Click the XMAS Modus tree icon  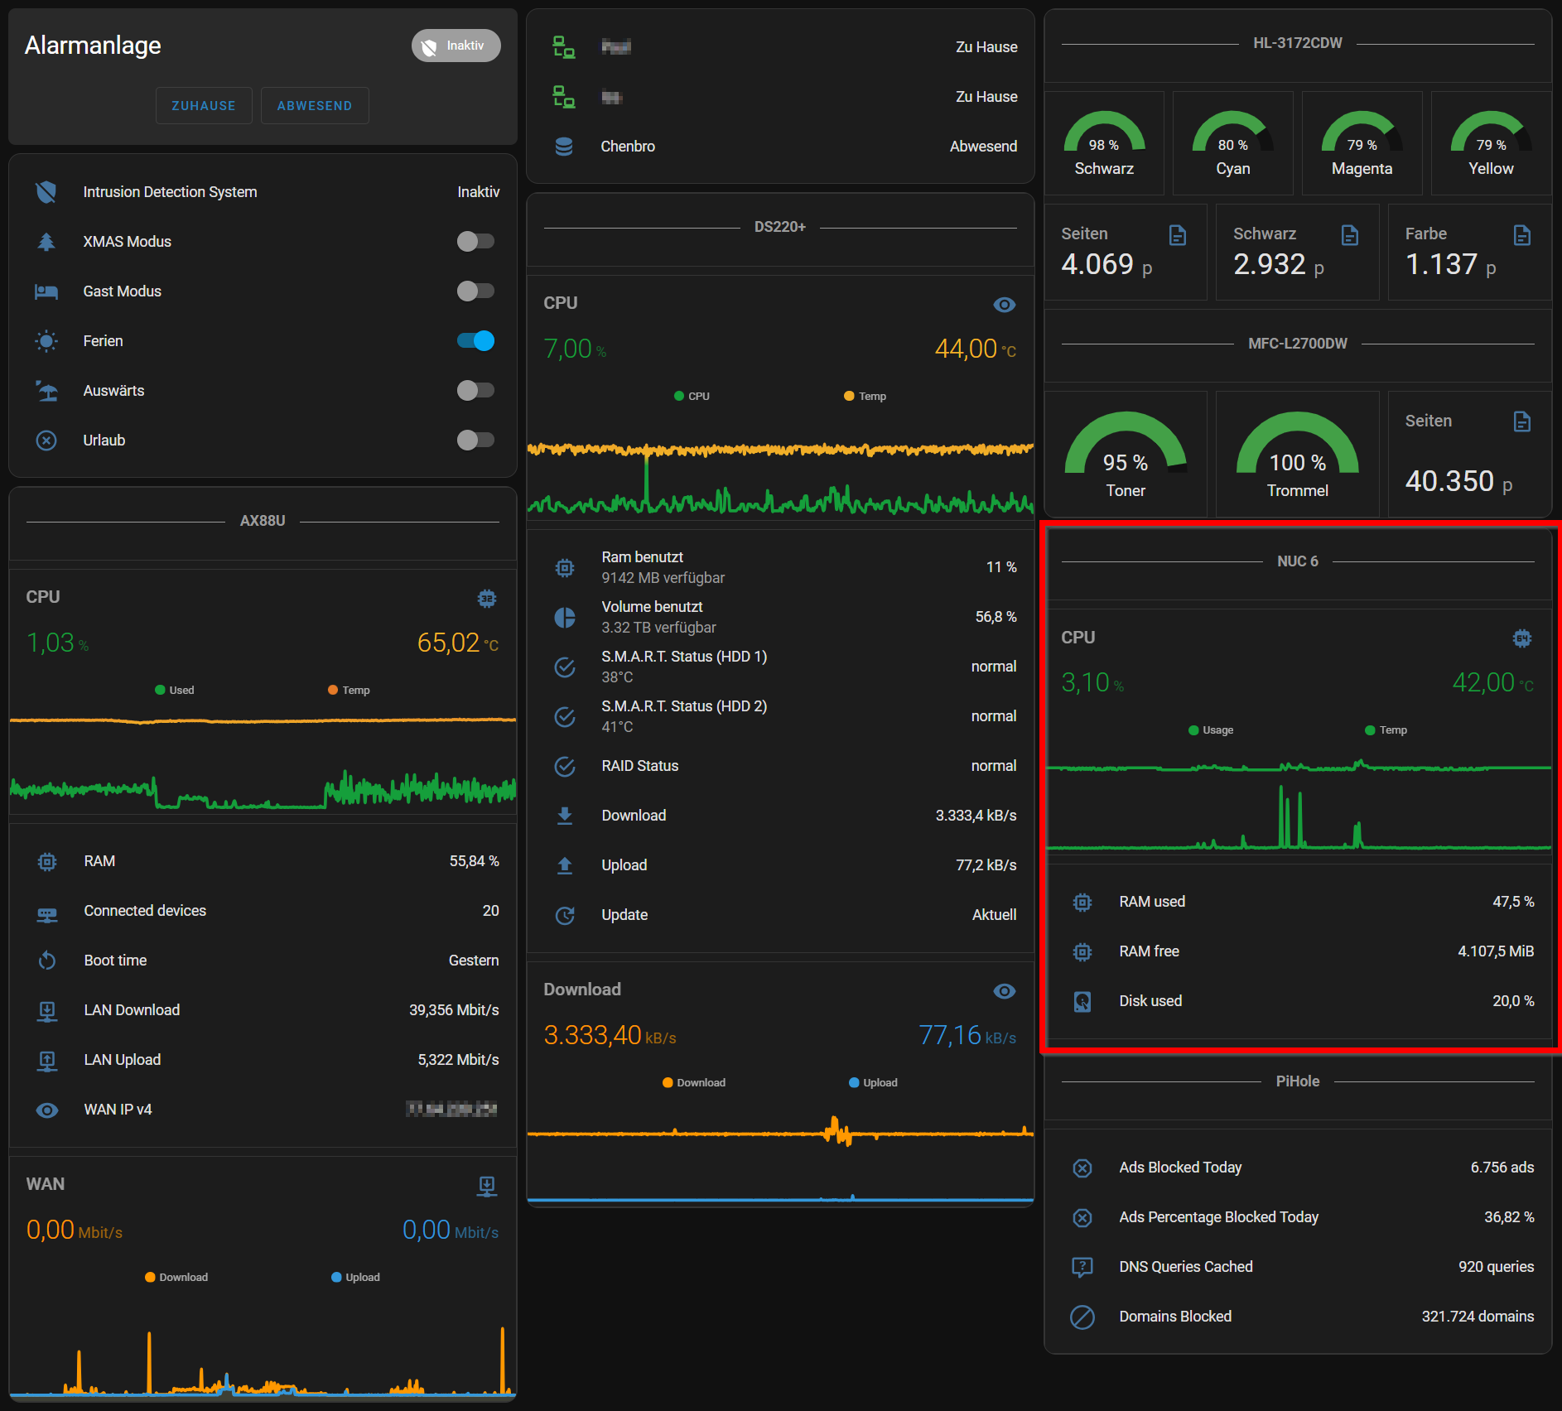tap(46, 242)
